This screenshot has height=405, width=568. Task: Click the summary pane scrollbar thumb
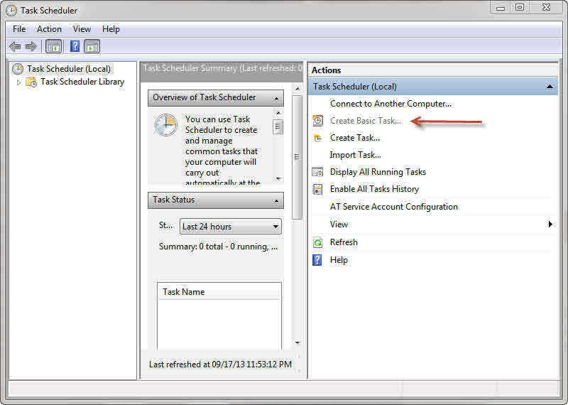[x=297, y=157]
